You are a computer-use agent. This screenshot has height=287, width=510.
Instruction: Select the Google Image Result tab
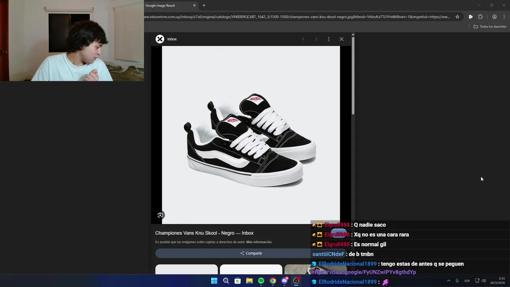click(167, 6)
